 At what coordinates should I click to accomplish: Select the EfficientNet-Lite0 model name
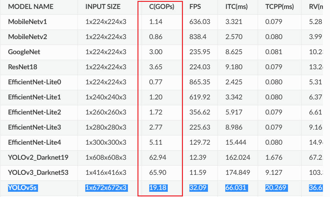tap(35, 82)
